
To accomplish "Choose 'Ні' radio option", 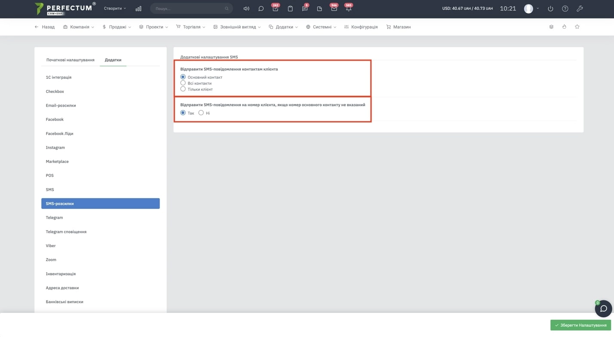I will click(x=201, y=113).
